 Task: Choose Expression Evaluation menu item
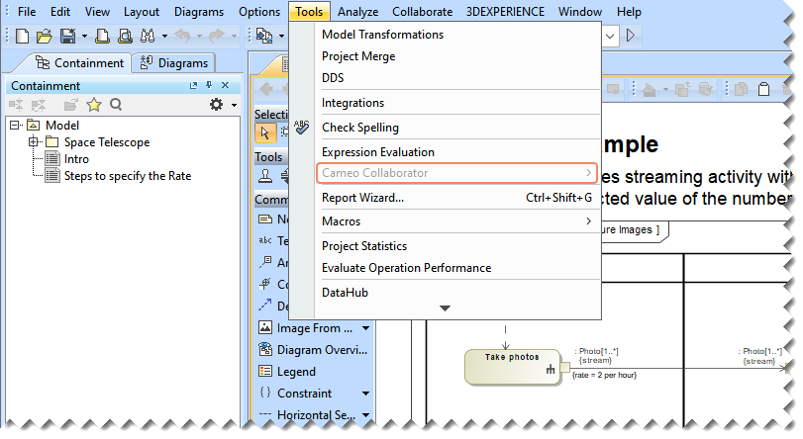pyautogui.click(x=456, y=152)
